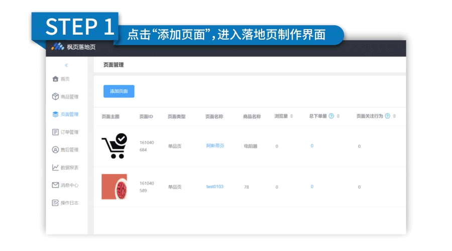Click the product name 78 cell
This screenshot has width=452, height=251.
pos(247,187)
